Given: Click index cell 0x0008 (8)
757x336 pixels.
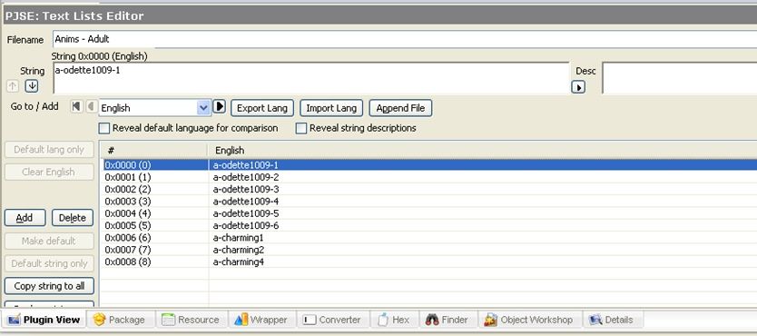Looking at the screenshot, I should click(x=128, y=262).
